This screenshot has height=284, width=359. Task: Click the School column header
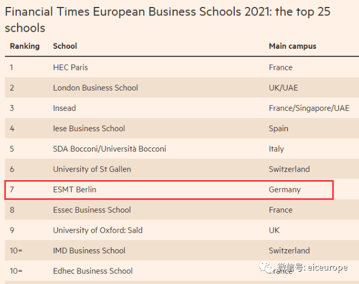tap(65, 46)
